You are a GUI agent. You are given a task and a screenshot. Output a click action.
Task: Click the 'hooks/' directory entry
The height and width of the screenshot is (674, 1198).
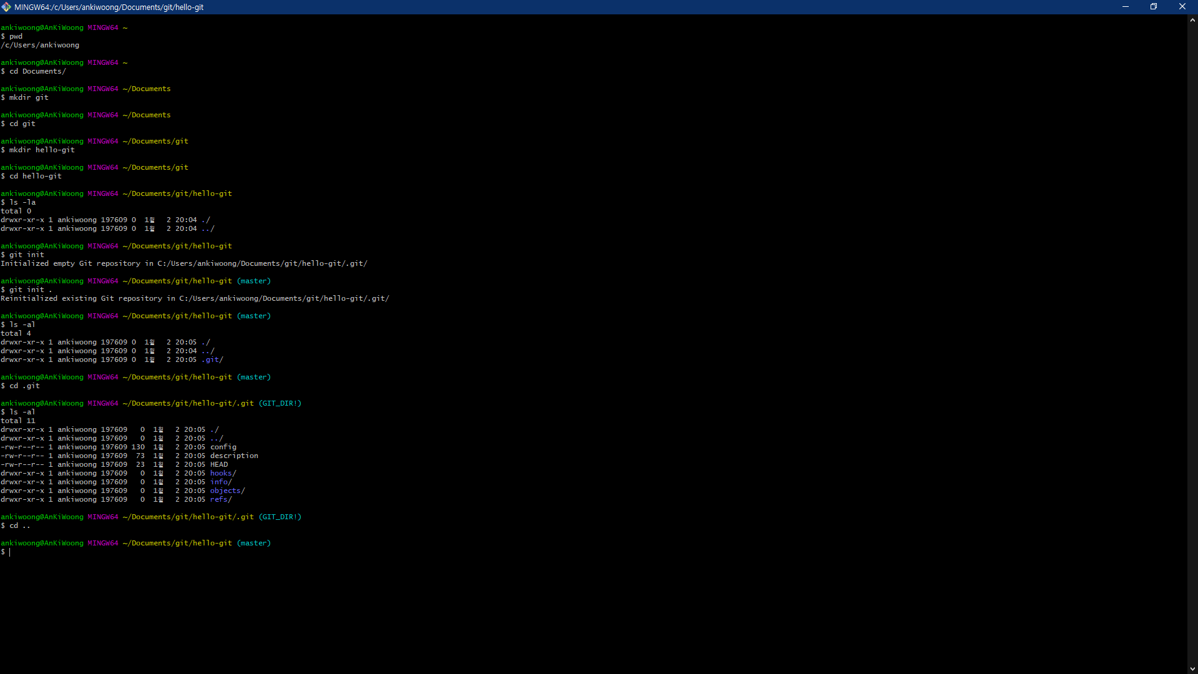coord(223,473)
